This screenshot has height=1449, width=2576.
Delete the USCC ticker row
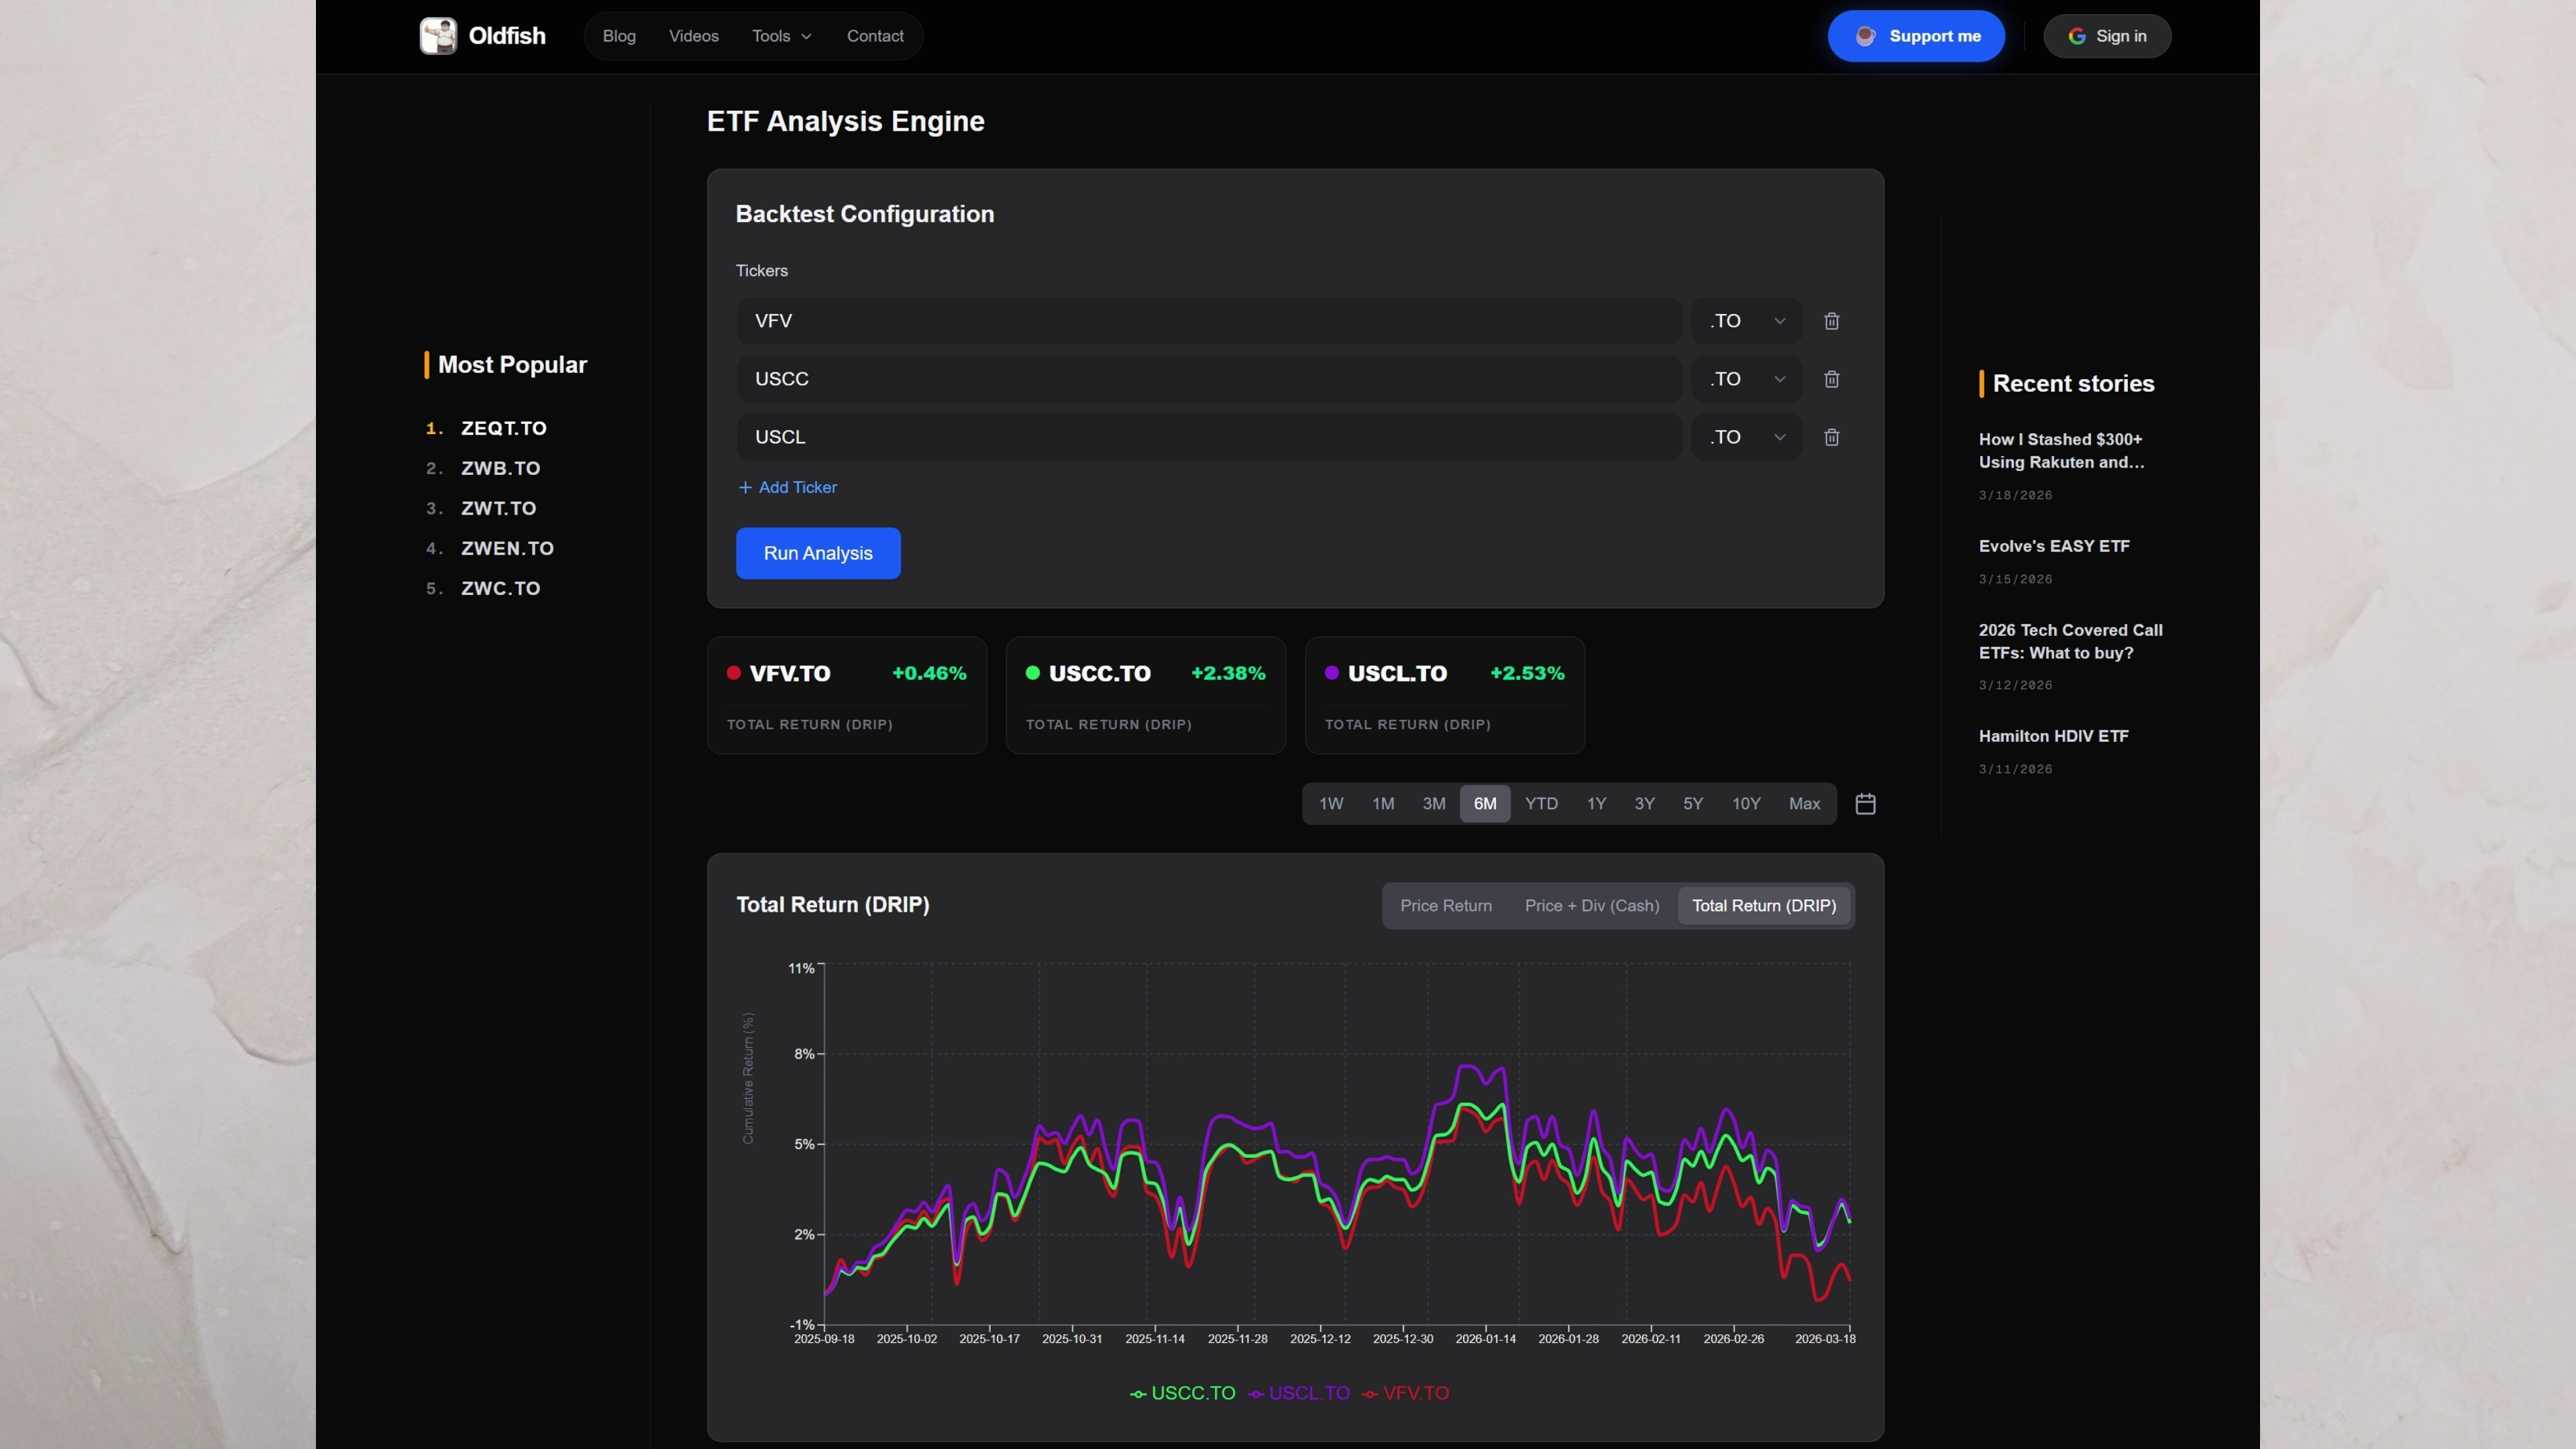[x=1831, y=379]
